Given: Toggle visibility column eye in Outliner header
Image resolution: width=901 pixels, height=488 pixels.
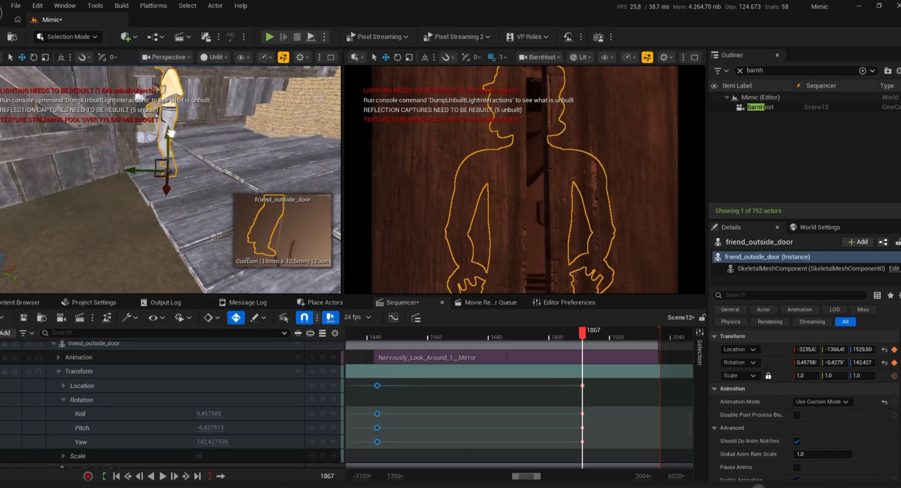Looking at the screenshot, I should (714, 86).
